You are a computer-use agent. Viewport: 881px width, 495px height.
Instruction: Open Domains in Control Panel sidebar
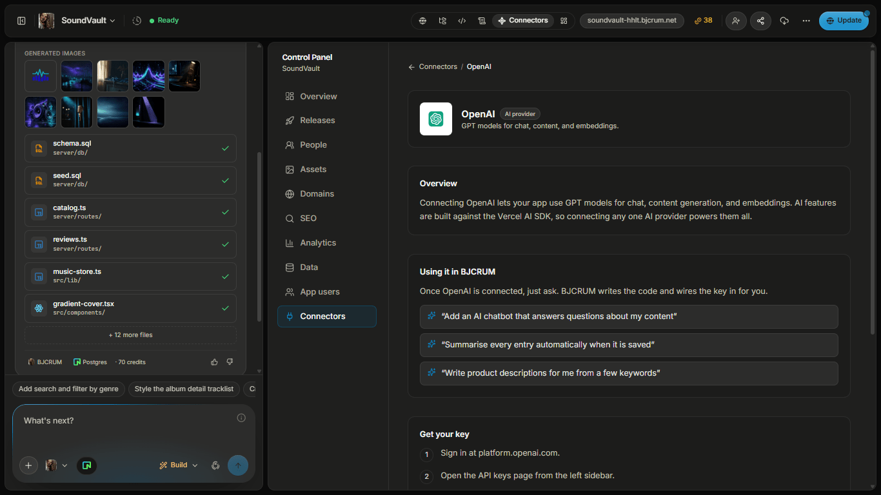[326, 194]
